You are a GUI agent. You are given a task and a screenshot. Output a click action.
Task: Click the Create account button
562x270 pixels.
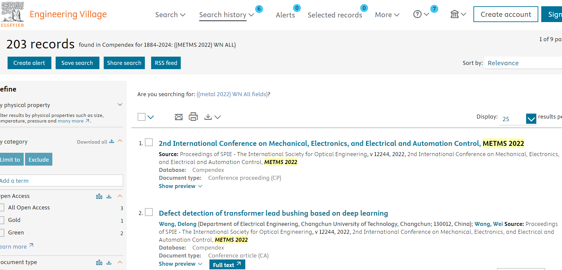(x=506, y=14)
